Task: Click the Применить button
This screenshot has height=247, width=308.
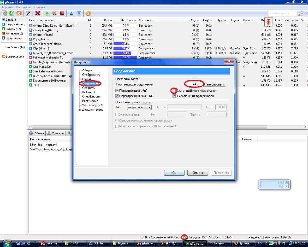Action: [x=221, y=173]
